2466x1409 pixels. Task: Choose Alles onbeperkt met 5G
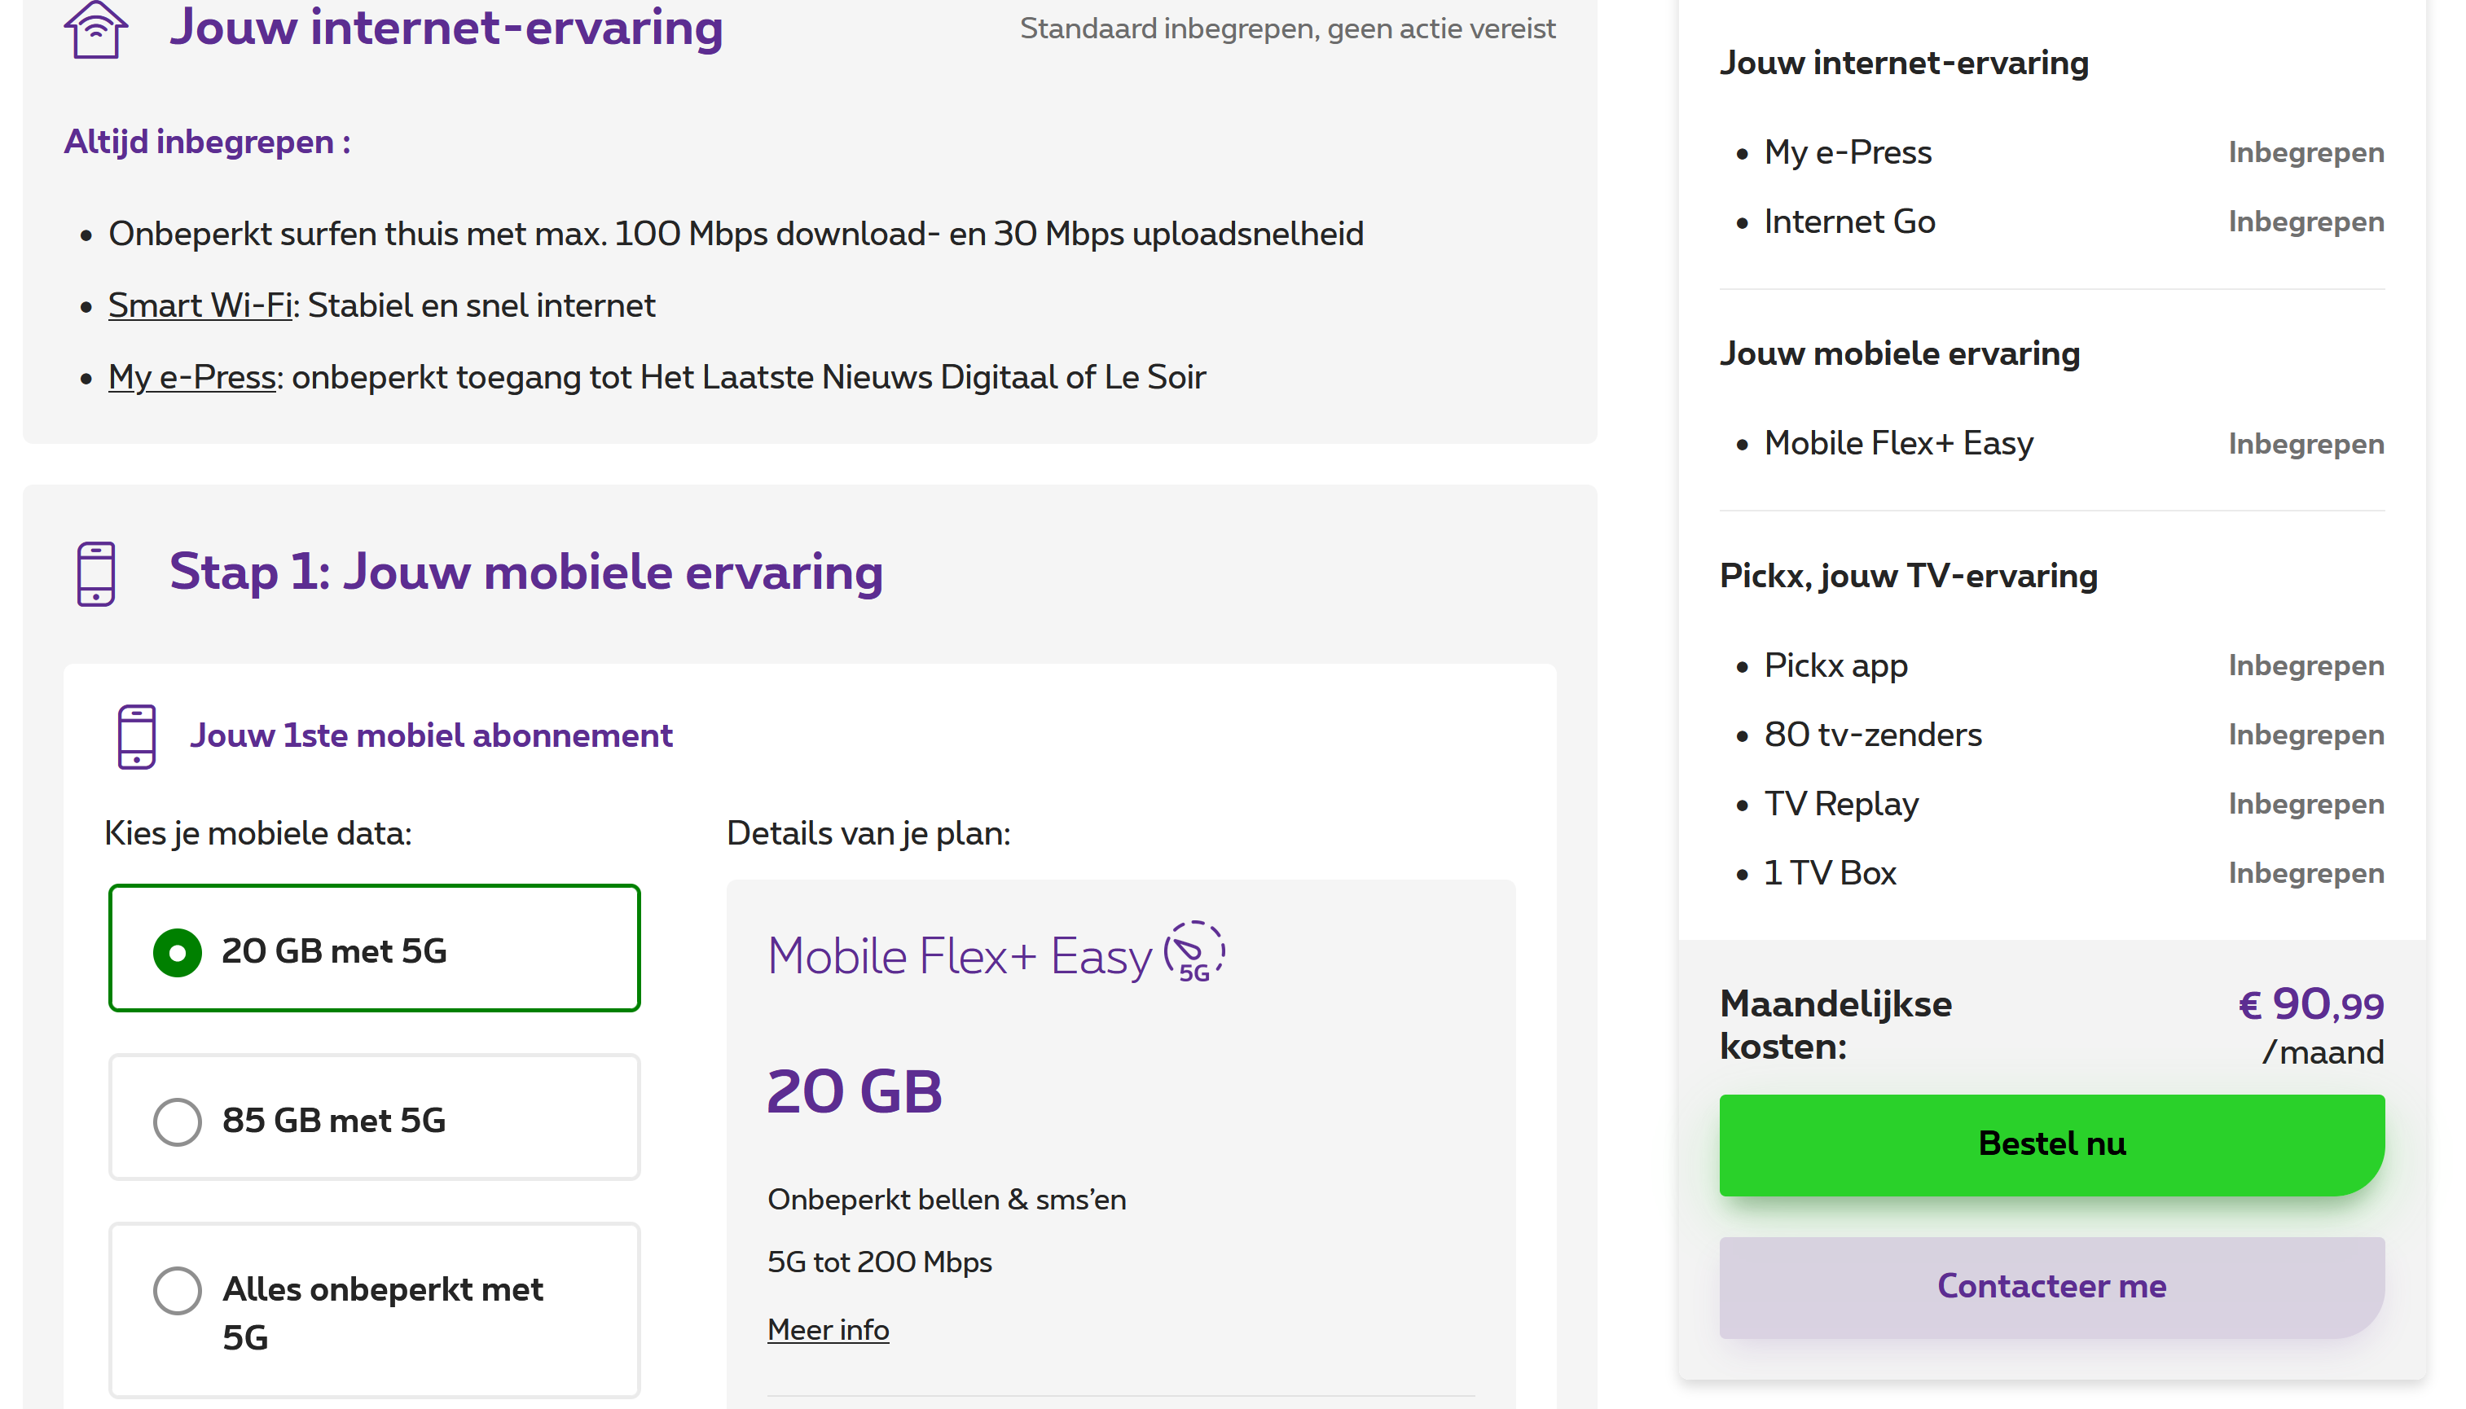click(x=375, y=1310)
